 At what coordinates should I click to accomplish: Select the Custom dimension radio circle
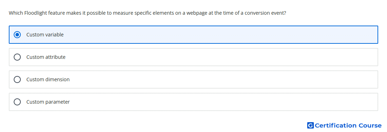[x=17, y=79]
